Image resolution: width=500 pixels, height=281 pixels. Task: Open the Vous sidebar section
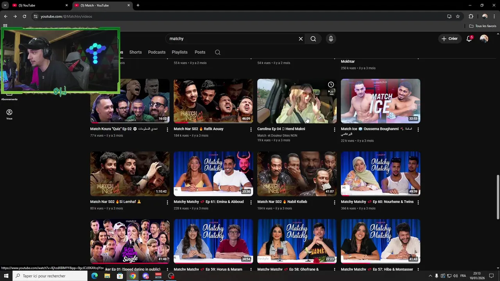pos(9,114)
